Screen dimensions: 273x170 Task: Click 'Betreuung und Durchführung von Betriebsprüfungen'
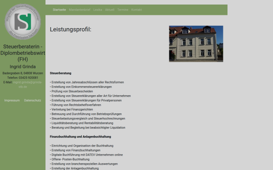click(86, 114)
